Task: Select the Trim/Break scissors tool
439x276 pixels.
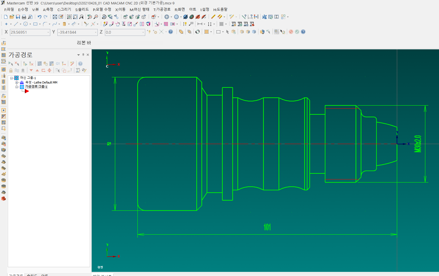Action: pos(86,24)
